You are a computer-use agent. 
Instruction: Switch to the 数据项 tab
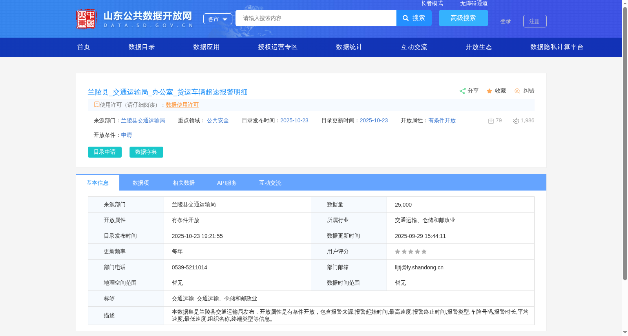(141, 183)
